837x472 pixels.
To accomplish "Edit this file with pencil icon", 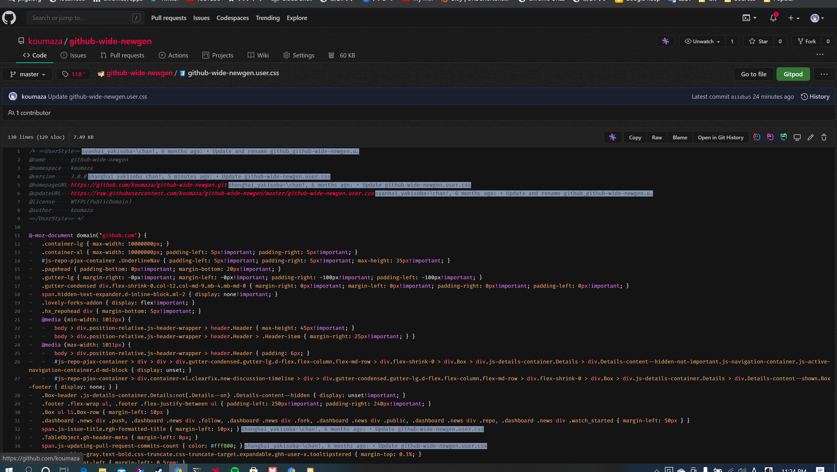I will 811,137.
